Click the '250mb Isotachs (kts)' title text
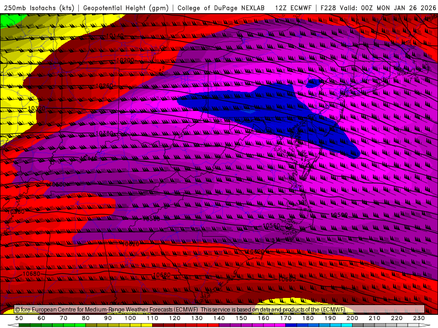Screen dimensions: 438x328 click(x=39, y=8)
